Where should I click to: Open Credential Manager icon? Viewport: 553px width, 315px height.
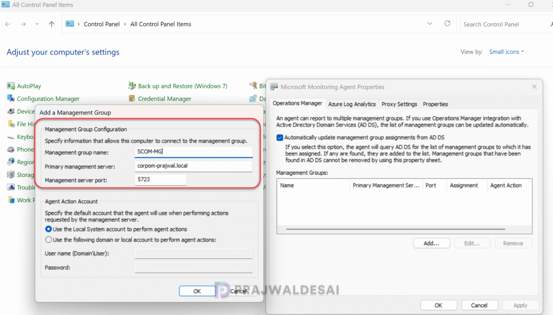(x=132, y=99)
